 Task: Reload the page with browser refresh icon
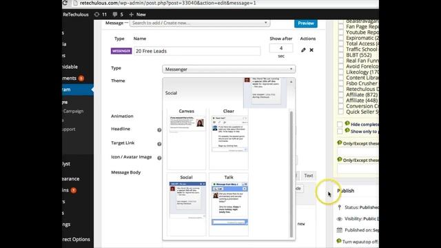tap(65, 3)
